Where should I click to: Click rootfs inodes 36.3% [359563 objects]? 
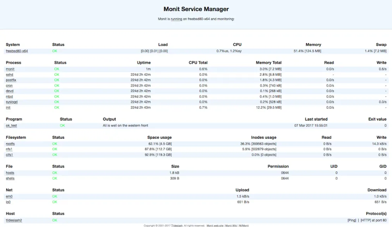point(258,144)
